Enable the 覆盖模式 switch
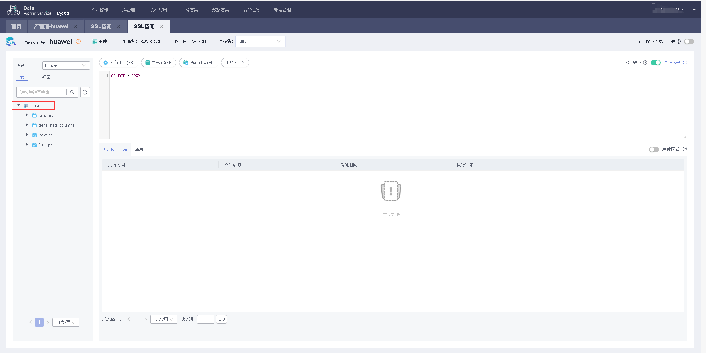 tap(654, 149)
